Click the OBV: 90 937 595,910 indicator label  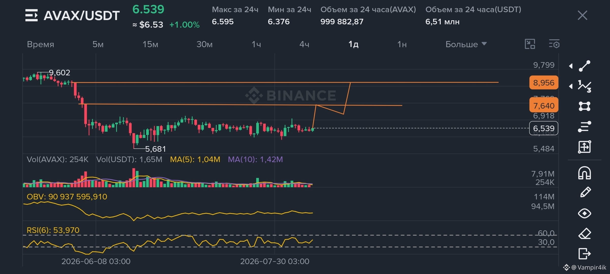point(67,197)
